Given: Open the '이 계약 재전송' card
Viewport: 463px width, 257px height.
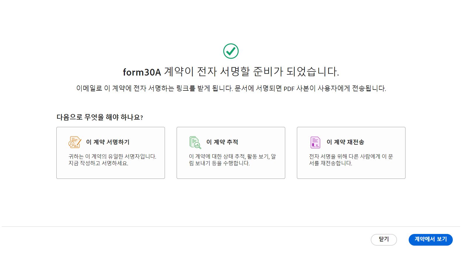Looking at the screenshot, I should tap(351, 153).
